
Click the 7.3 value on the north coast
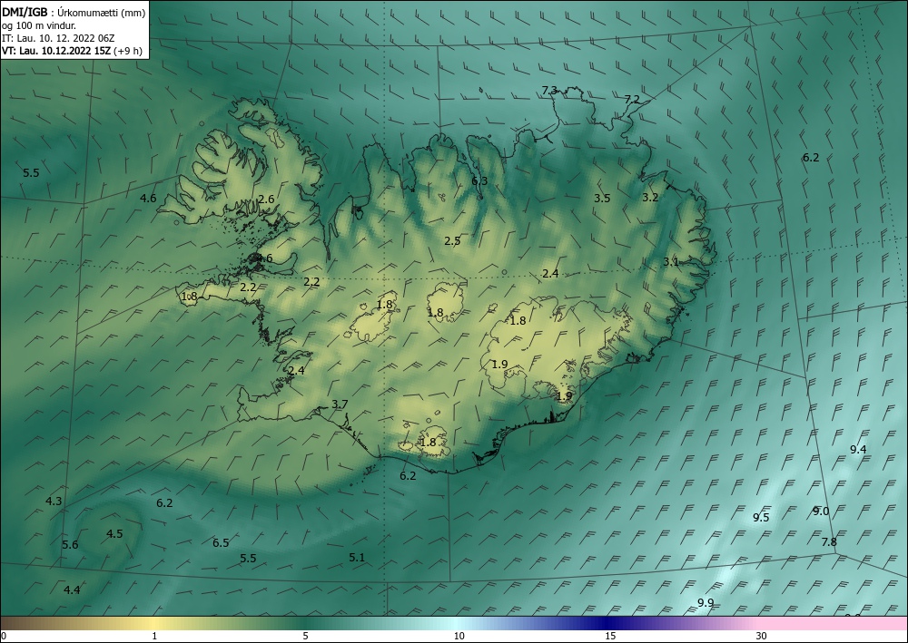point(549,90)
